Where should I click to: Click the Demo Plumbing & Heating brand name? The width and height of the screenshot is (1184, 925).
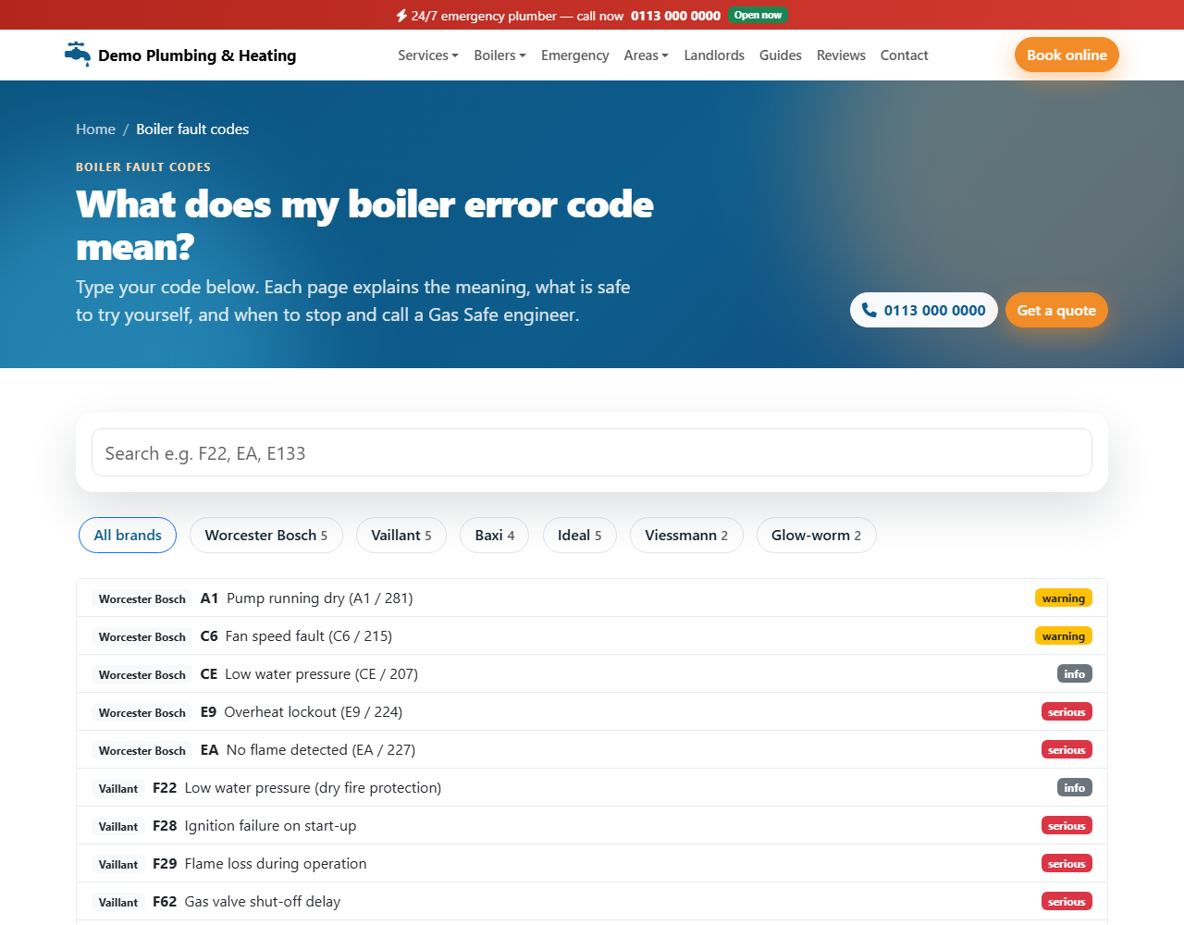coord(197,55)
